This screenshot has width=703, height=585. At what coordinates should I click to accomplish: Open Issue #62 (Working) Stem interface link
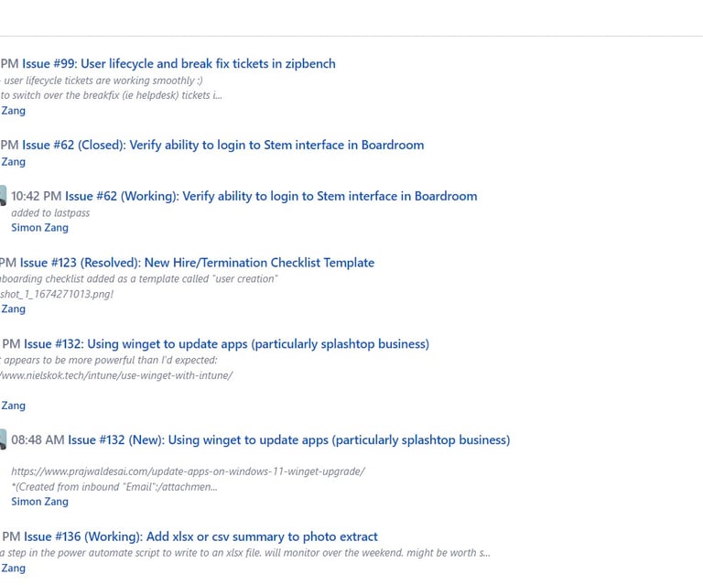(271, 196)
